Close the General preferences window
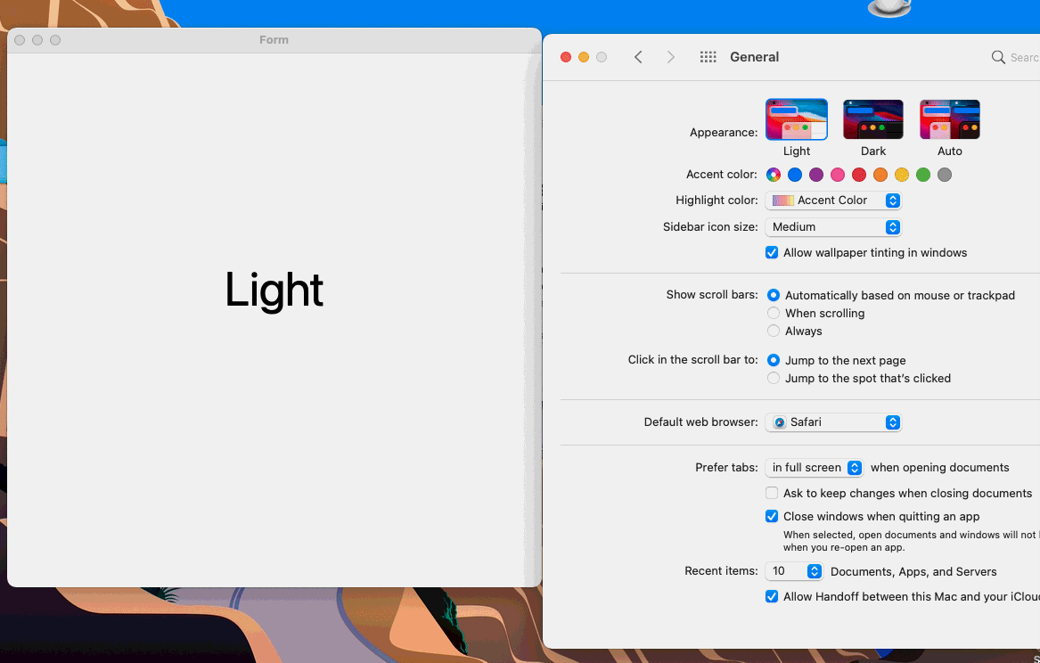This screenshot has height=663, width=1040. [x=566, y=57]
